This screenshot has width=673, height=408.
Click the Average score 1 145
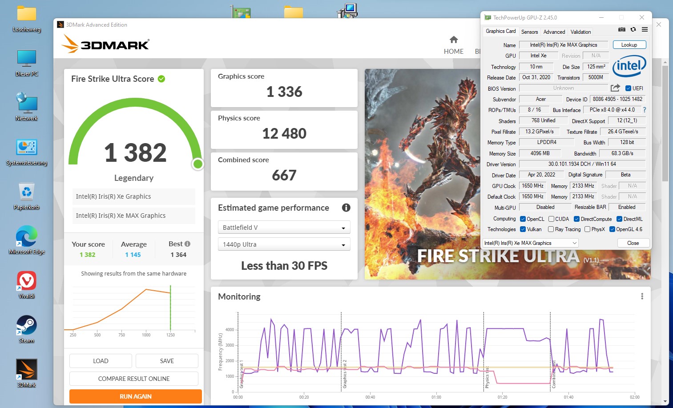[133, 255]
